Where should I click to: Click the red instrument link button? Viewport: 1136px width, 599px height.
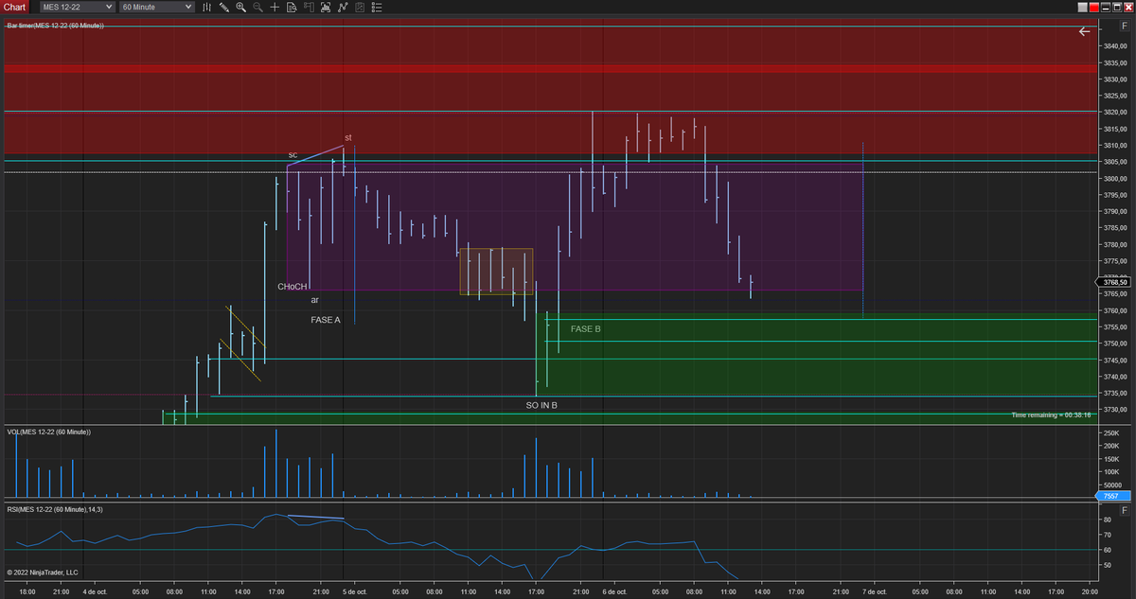[x=1094, y=8]
